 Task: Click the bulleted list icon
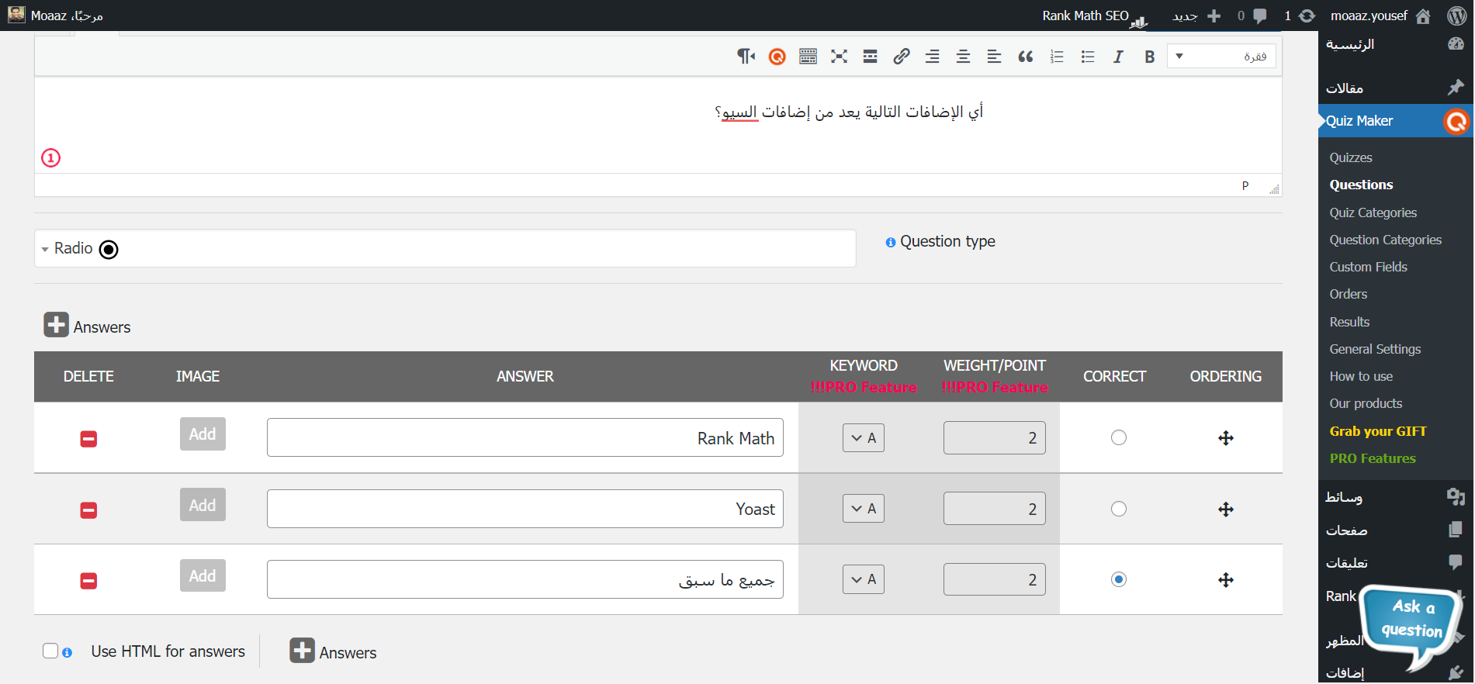[x=1087, y=57]
